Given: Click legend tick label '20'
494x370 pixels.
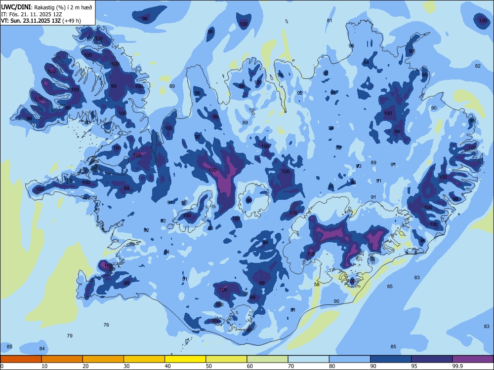Looking at the screenshot, I should tap(85, 366).
